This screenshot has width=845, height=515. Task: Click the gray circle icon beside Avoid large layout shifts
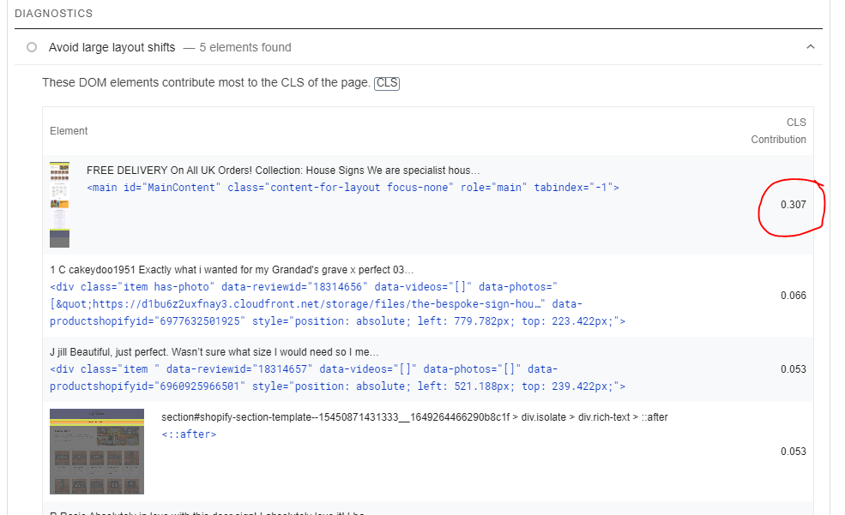tap(32, 47)
